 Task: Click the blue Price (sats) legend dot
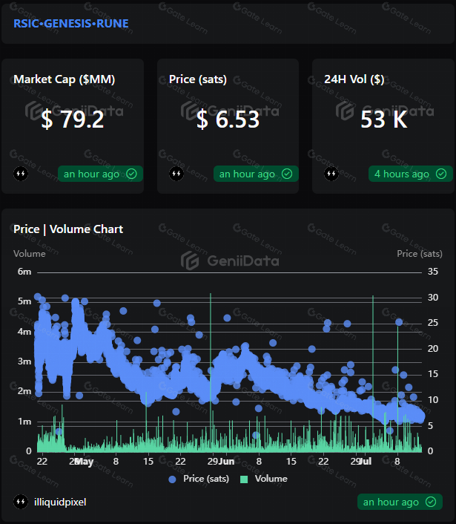point(172,479)
